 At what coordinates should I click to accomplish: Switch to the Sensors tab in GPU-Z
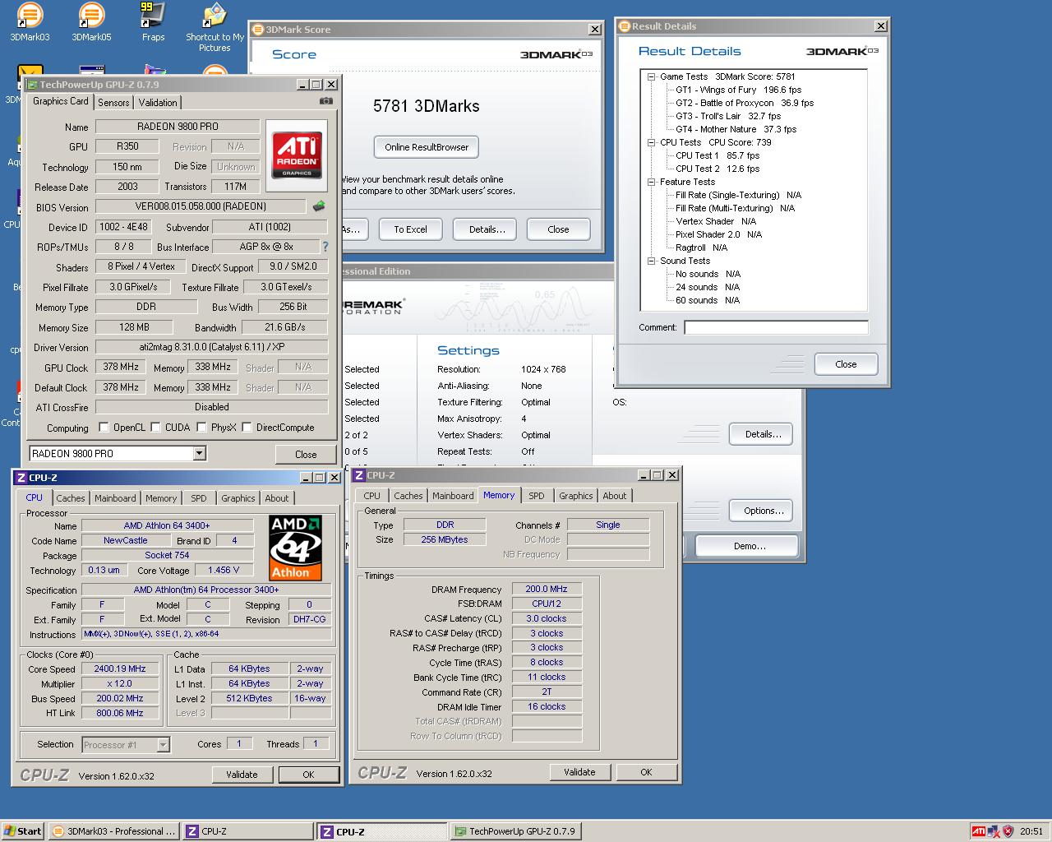pyautogui.click(x=113, y=103)
